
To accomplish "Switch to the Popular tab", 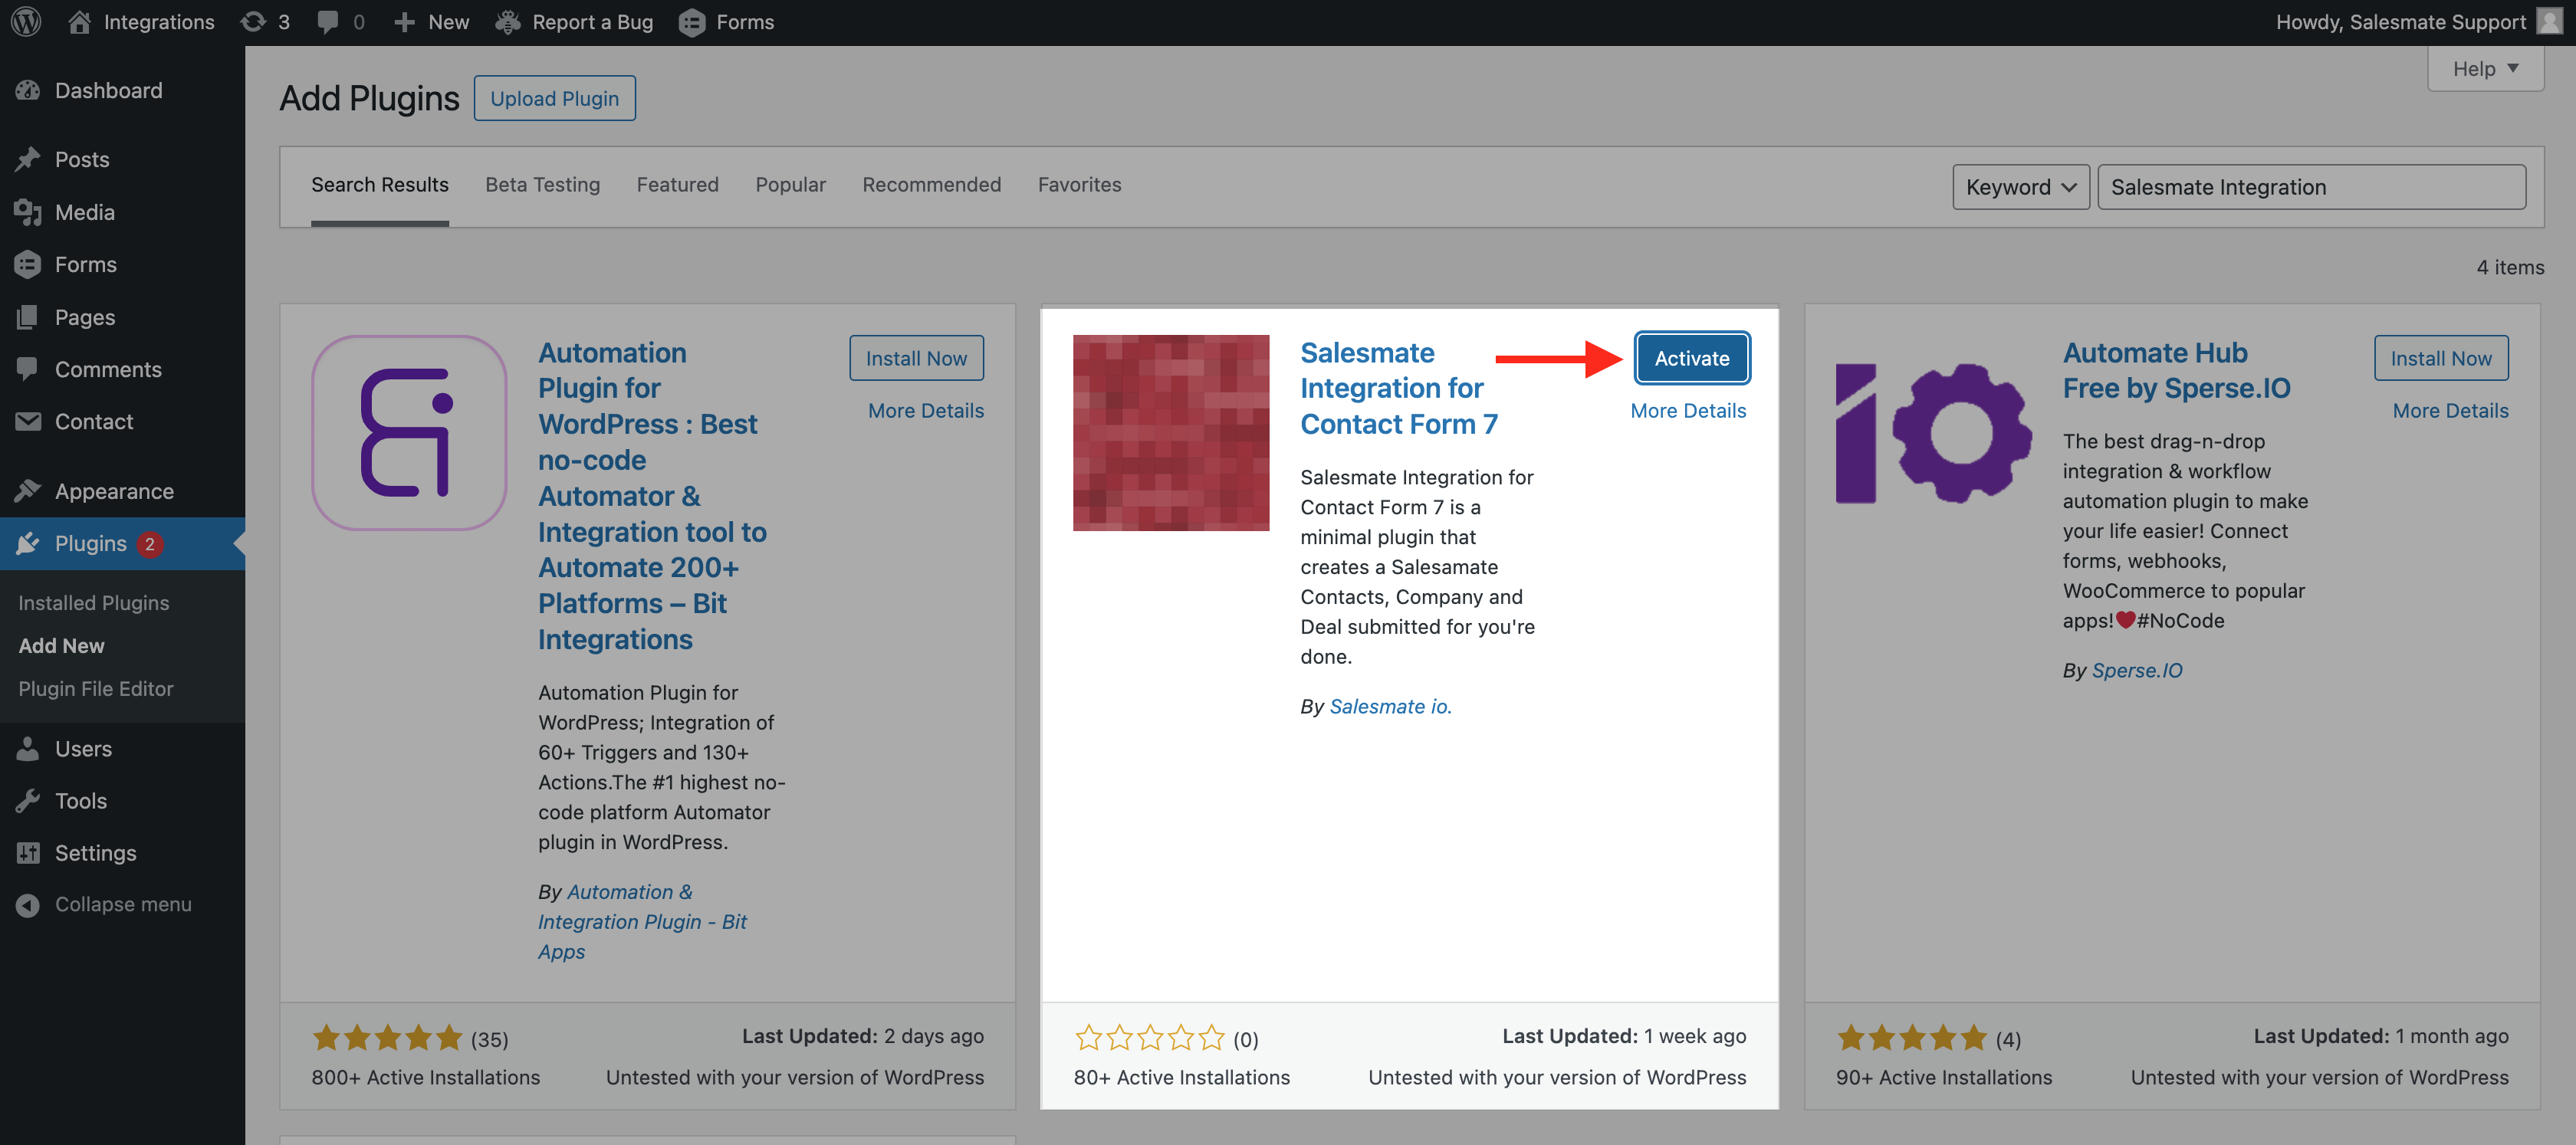I will click(791, 185).
